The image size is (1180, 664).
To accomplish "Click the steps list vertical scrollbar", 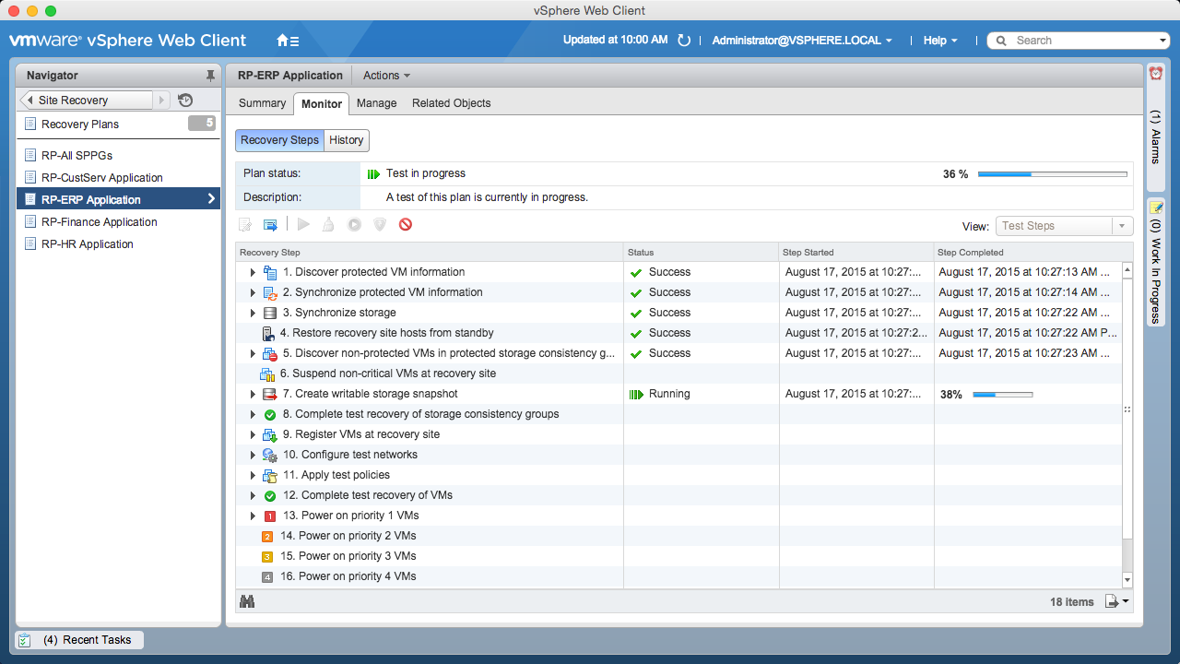I will coord(1127,424).
